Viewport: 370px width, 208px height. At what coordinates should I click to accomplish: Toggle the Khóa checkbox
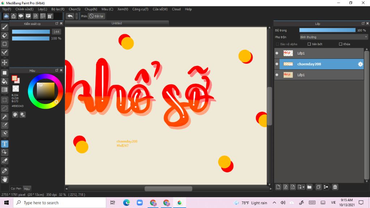tap(340, 44)
